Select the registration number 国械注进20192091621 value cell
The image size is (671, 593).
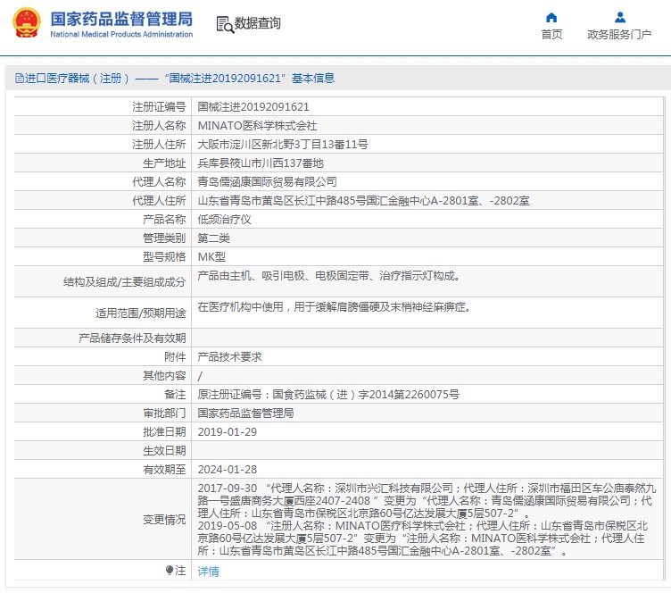click(246, 106)
